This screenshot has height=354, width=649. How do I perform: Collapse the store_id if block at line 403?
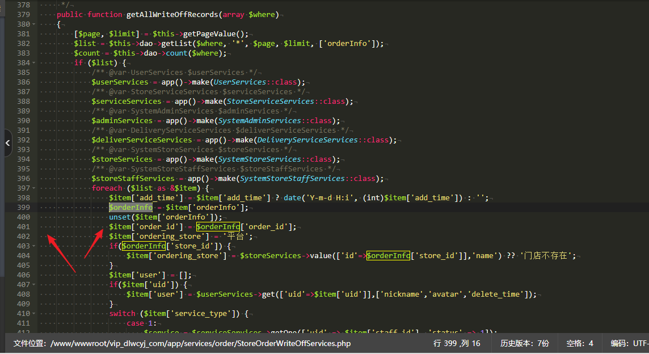[35, 246]
